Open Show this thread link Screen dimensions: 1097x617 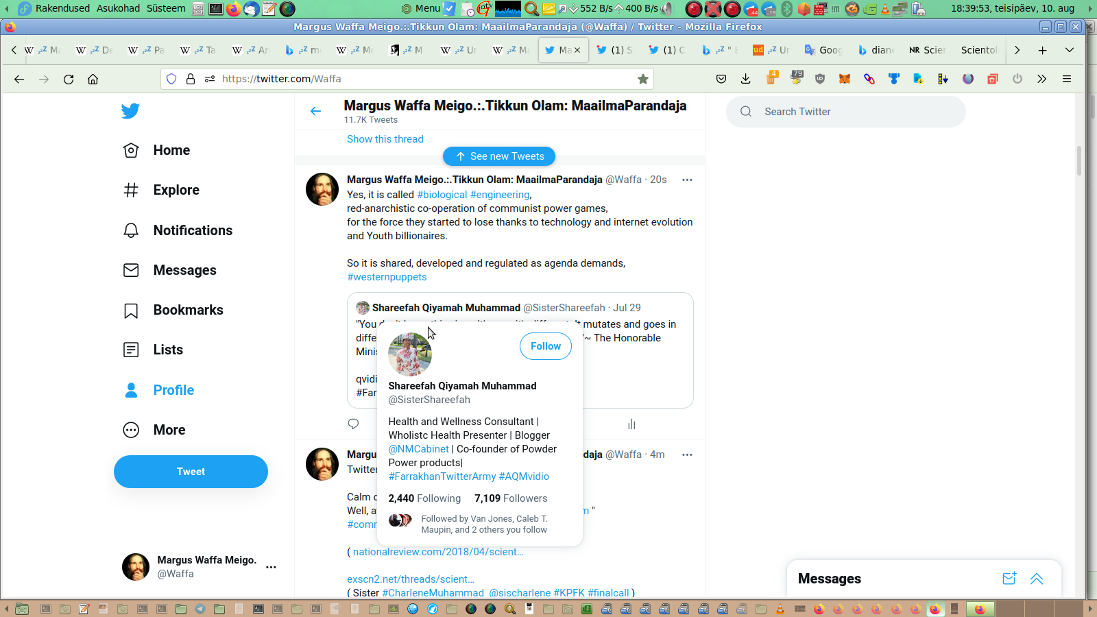[385, 139]
